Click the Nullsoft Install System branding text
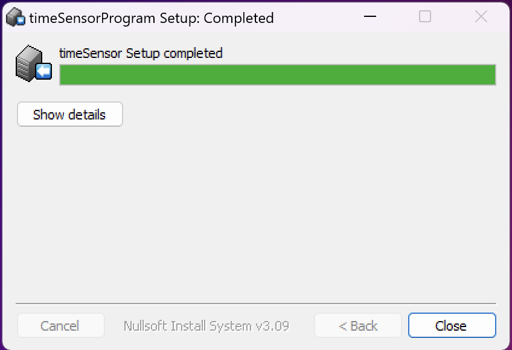The height and width of the screenshot is (350, 512). tap(206, 326)
